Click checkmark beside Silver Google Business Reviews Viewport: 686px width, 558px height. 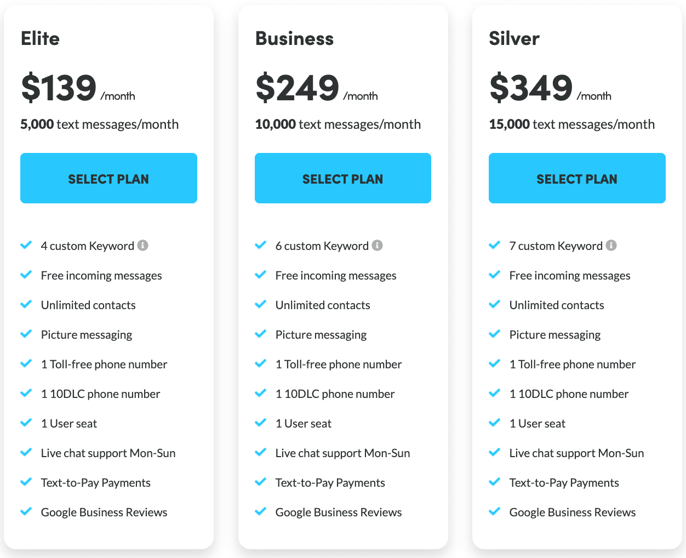pos(494,511)
